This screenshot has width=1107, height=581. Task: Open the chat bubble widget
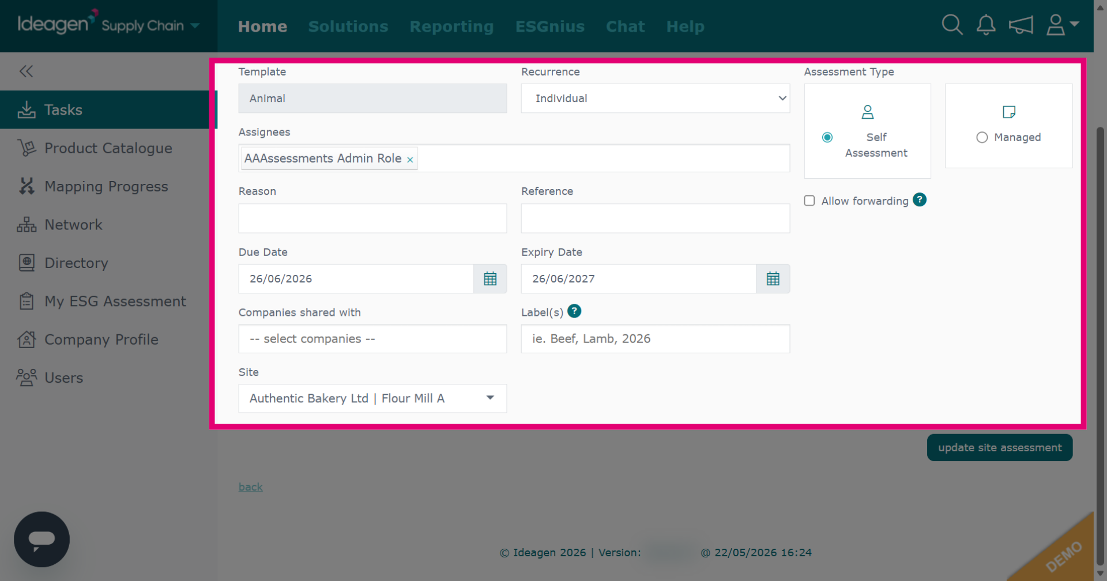point(42,539)
